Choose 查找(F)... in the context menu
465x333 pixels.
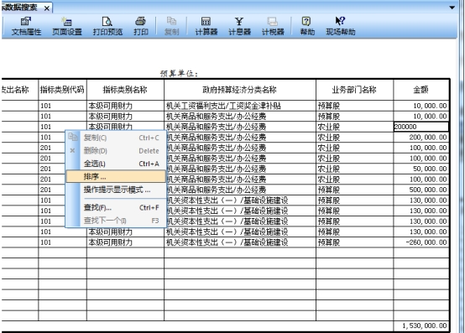[116, 207]
